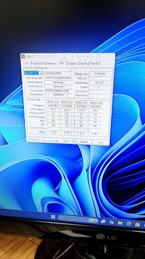Open Microsoft Store from the taskbar

pos(137,225)
